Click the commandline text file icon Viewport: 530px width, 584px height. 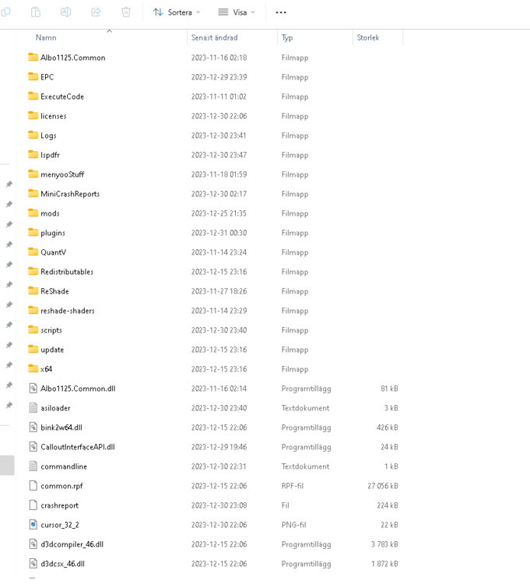33,466
